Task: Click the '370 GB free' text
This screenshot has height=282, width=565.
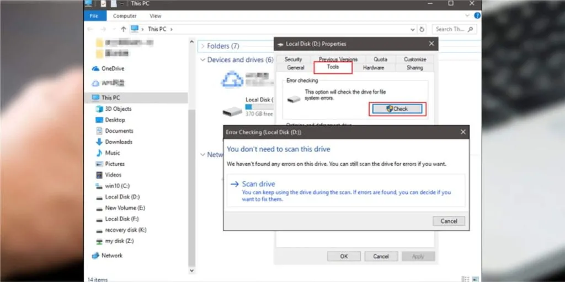Action: coord(259,114)
